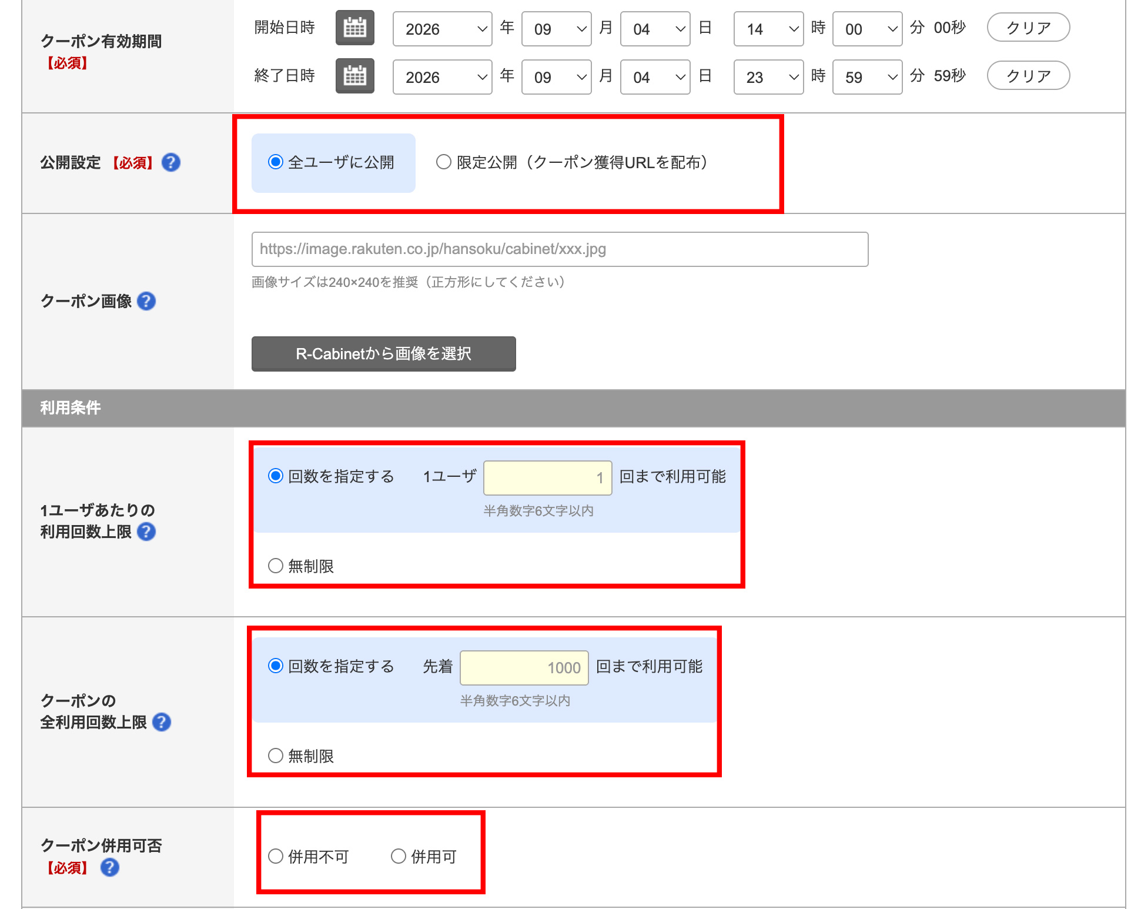Show help for 公開設定
Screen dimensions: 1131x909
coord(171,162)
